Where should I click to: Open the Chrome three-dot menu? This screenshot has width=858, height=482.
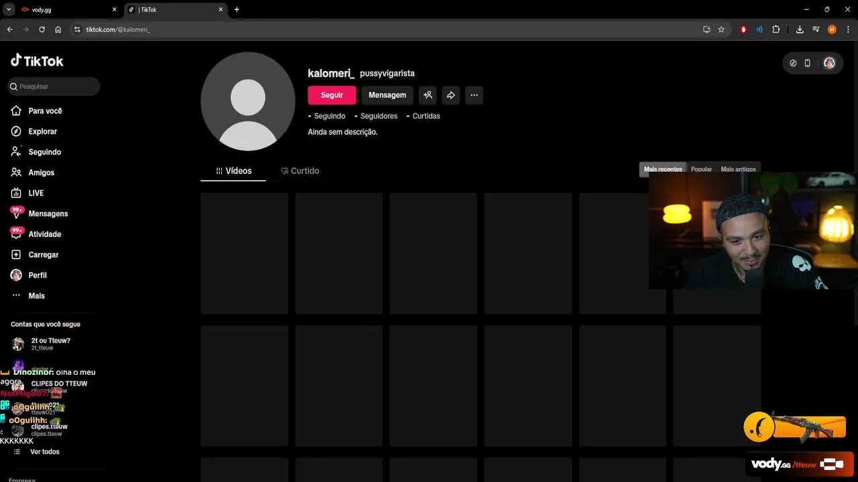point(848,29)
